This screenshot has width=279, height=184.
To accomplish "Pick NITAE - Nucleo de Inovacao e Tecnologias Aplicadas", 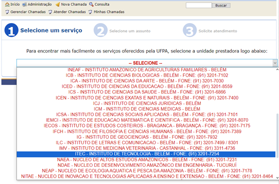I will [x=146, y=176].
